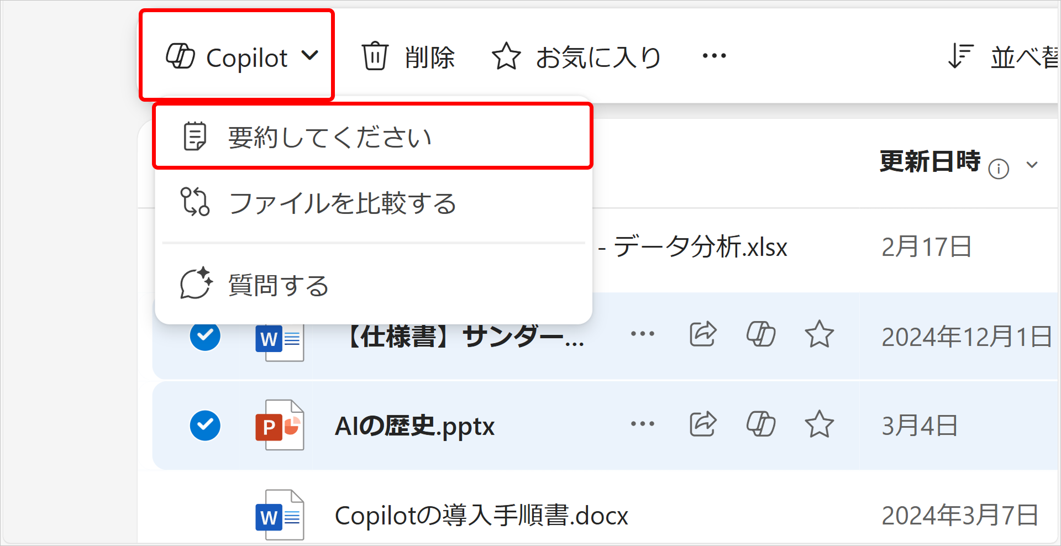Click the trash can delete icon
Image resolution: width=1061 pixels, height=546 pixels.
[x=375, y=56]
